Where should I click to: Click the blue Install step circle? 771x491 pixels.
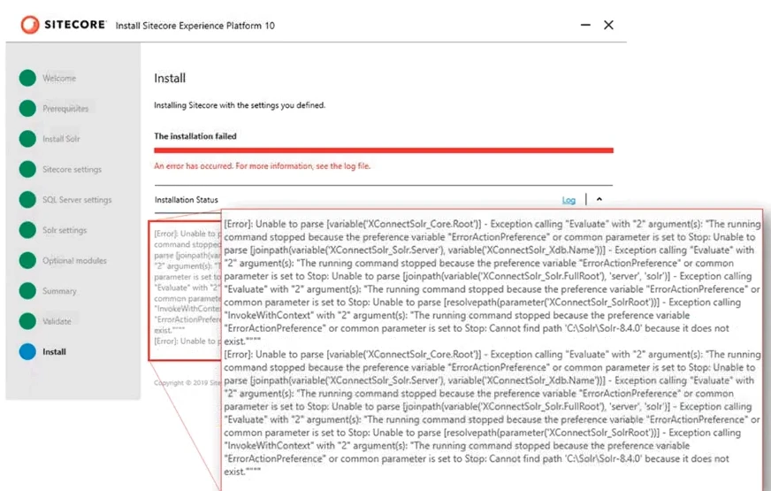[27, 351]
